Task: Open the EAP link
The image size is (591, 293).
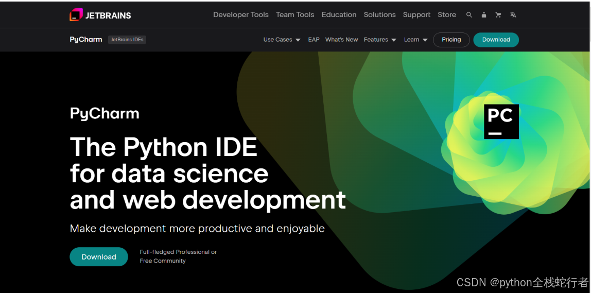Action: pyautogui.click(x=314, y=40)
